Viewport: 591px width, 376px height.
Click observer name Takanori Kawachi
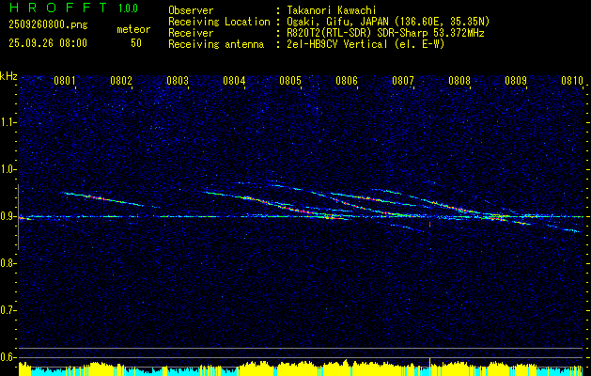tap(331, 10)
